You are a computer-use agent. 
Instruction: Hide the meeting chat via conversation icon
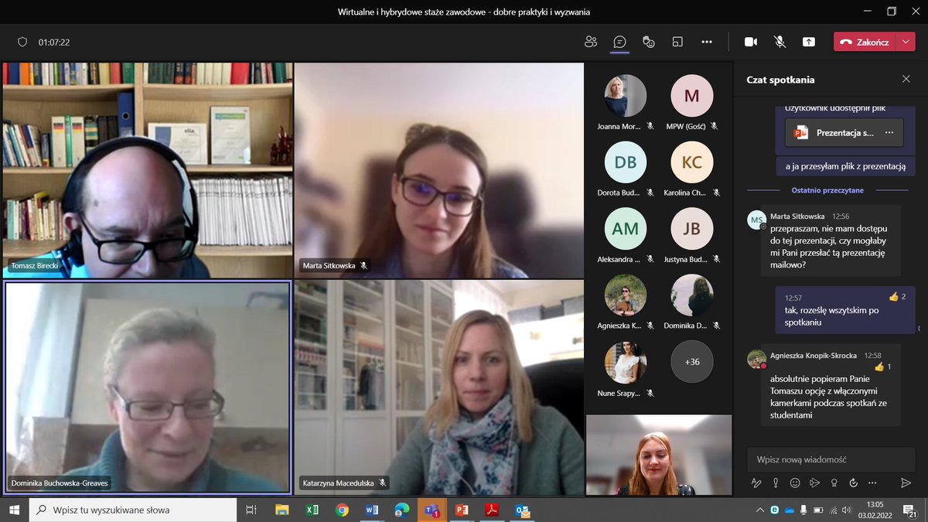click(x=619, y=42)
